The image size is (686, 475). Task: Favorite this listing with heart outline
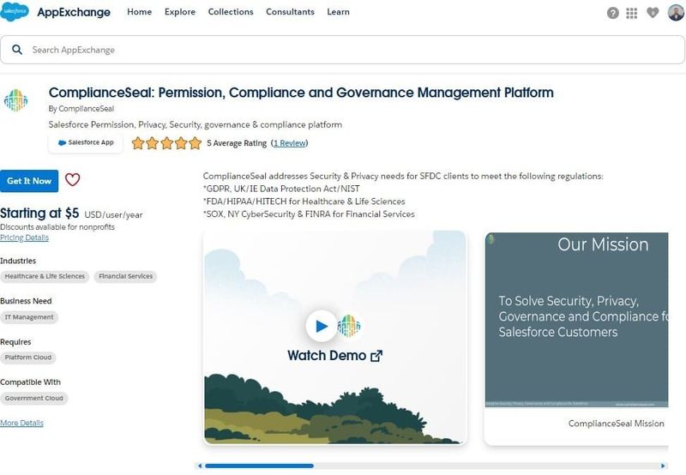point(73,179)
